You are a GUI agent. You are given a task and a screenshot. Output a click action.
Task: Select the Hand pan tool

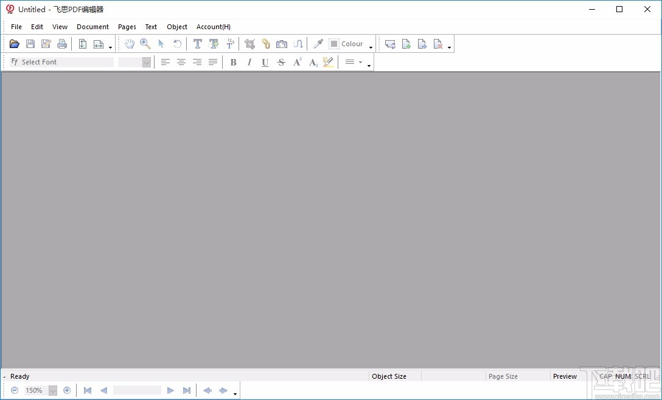[130, 44]
